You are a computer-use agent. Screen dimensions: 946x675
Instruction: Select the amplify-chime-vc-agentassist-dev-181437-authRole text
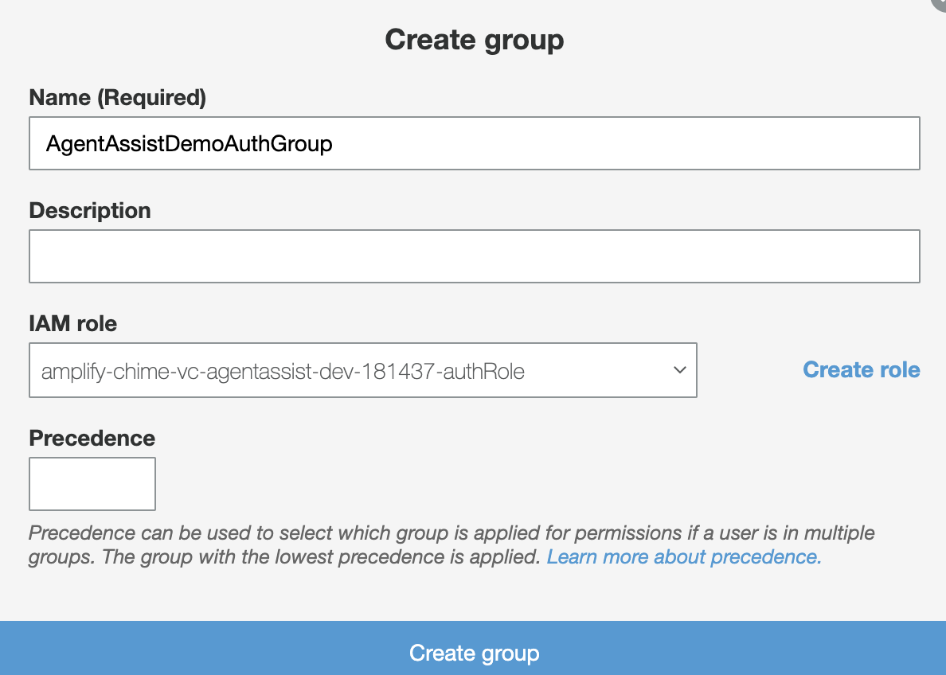point(283,371)
